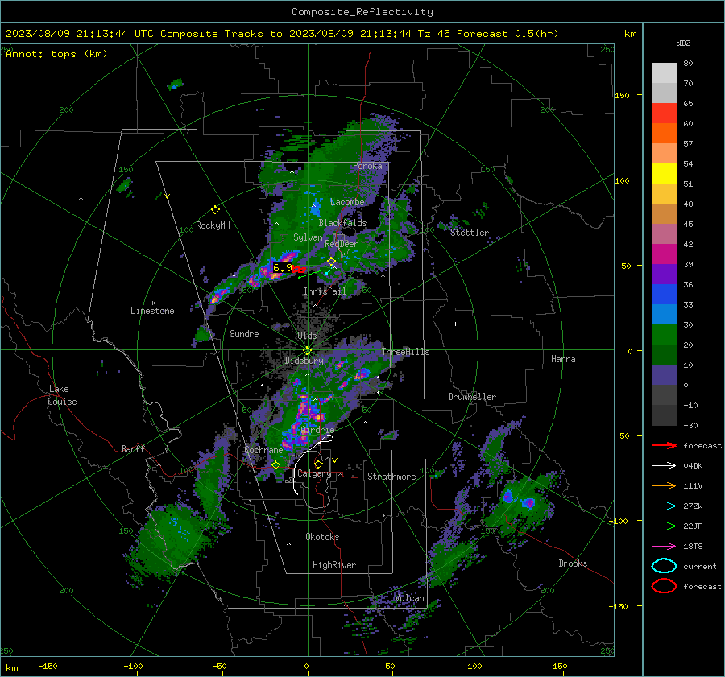
Task: Click the Ponoka map label
Action: pyautogui.click(x=367, y=166)
